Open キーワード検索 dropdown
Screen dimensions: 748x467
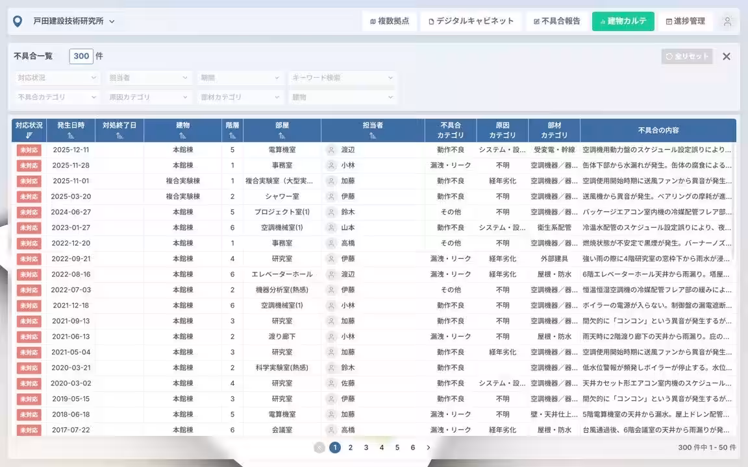point(342,78)
